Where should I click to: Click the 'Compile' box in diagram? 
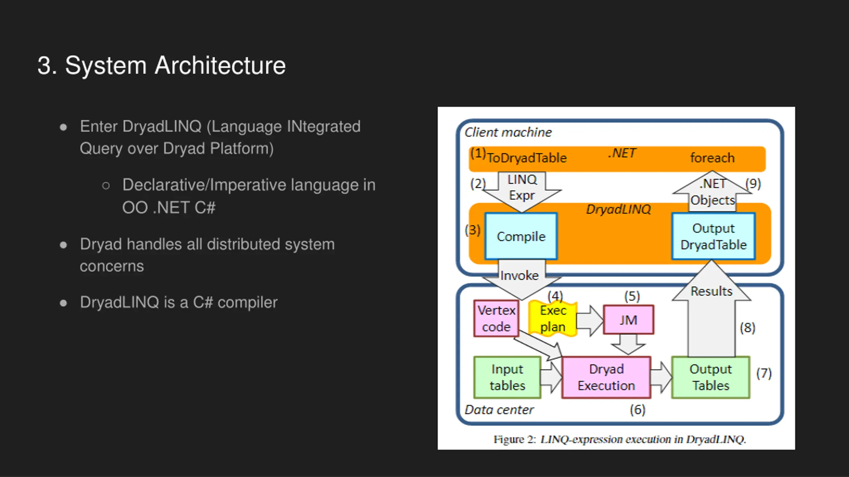pyautogui.click(x=521, y=236)
